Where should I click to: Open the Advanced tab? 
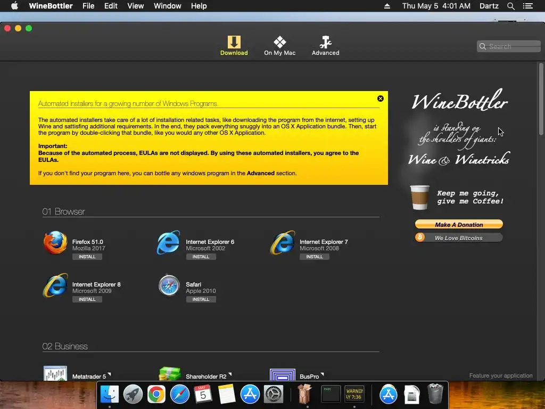coord(325,46)
